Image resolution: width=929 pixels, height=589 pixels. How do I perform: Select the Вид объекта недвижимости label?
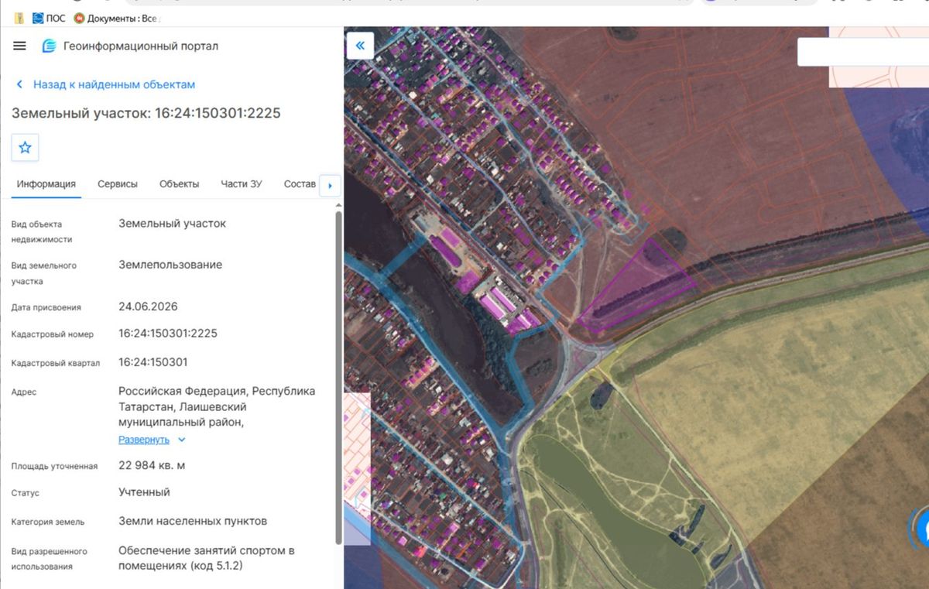click(42, 231)
